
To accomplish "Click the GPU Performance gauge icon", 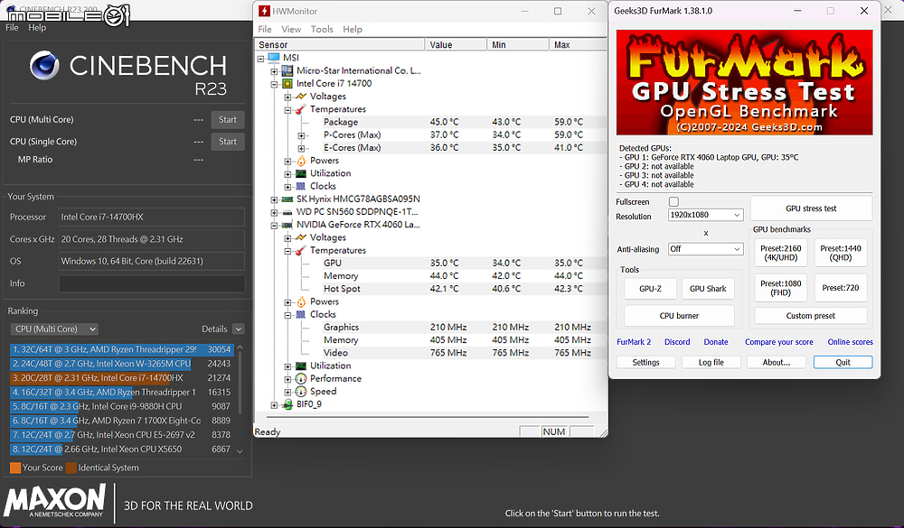I will pos(300,378).
